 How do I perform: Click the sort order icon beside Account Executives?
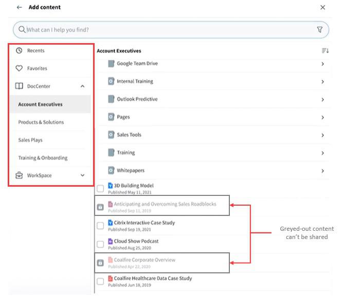325,51
